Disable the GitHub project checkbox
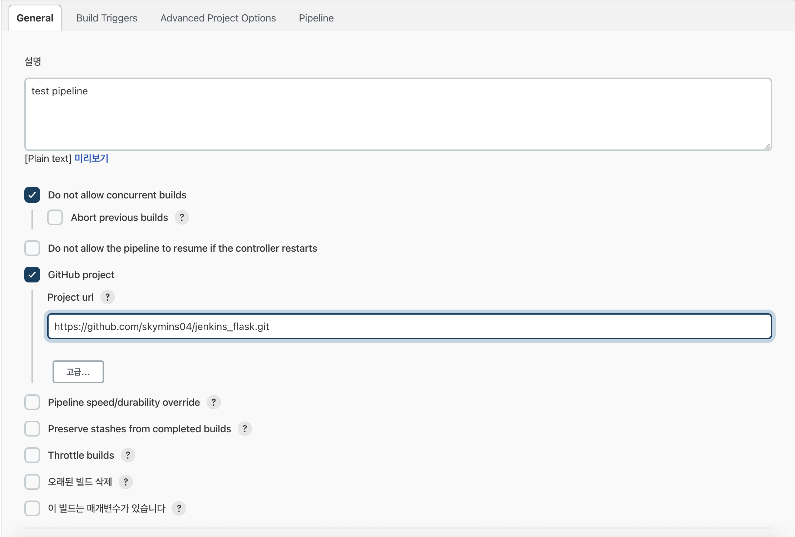The image size is (795, 537). 32,275
